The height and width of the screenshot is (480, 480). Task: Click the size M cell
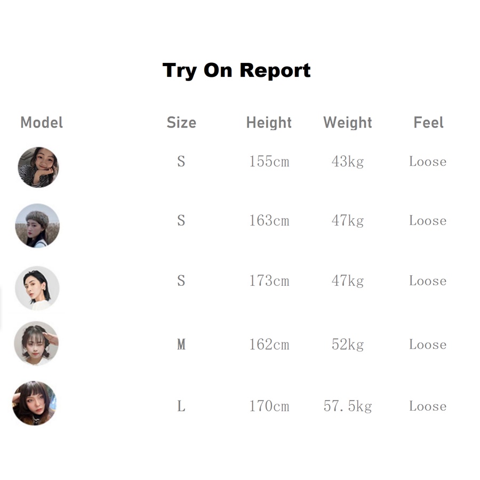pyautogui.click(x=181, y=345)
